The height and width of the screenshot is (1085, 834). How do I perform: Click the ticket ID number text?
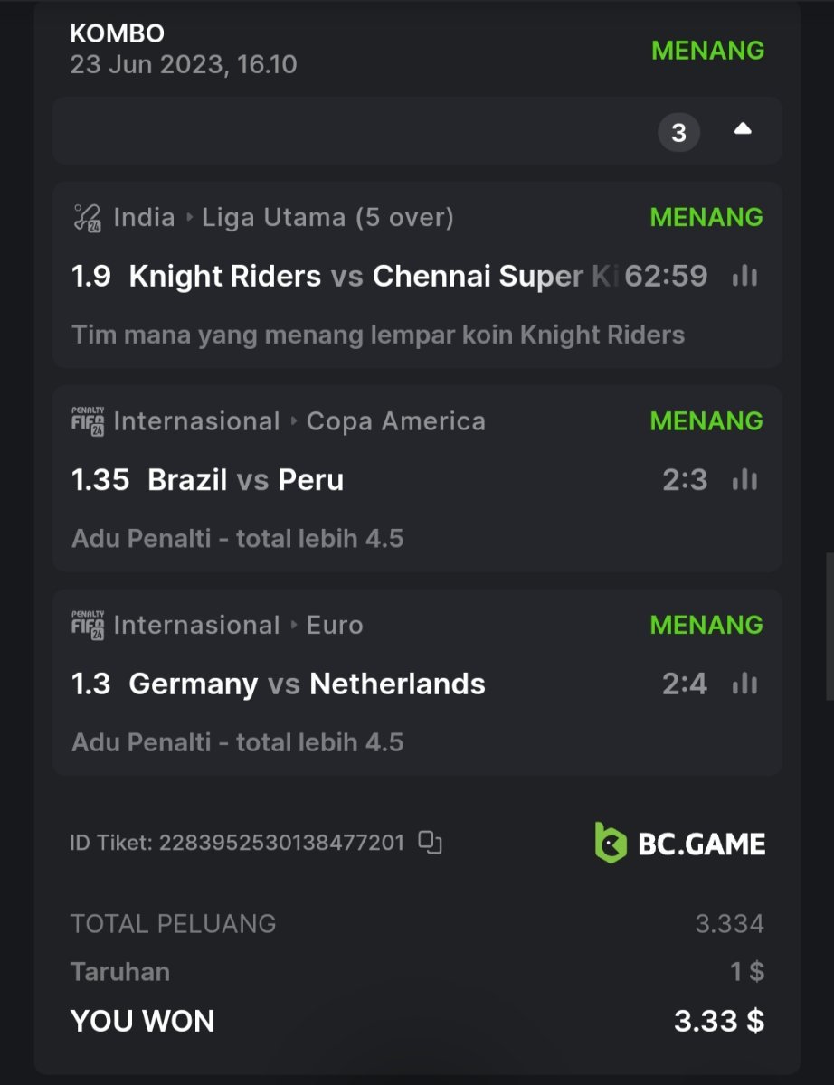[x=281, y=844]
